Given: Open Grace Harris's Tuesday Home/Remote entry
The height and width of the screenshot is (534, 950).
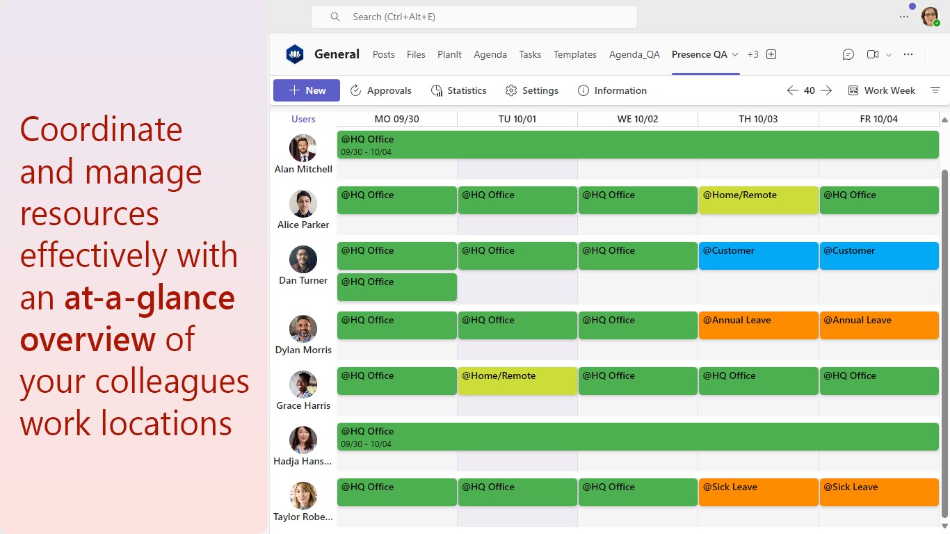Looking at the screenshot, I should tap(517, 381).
